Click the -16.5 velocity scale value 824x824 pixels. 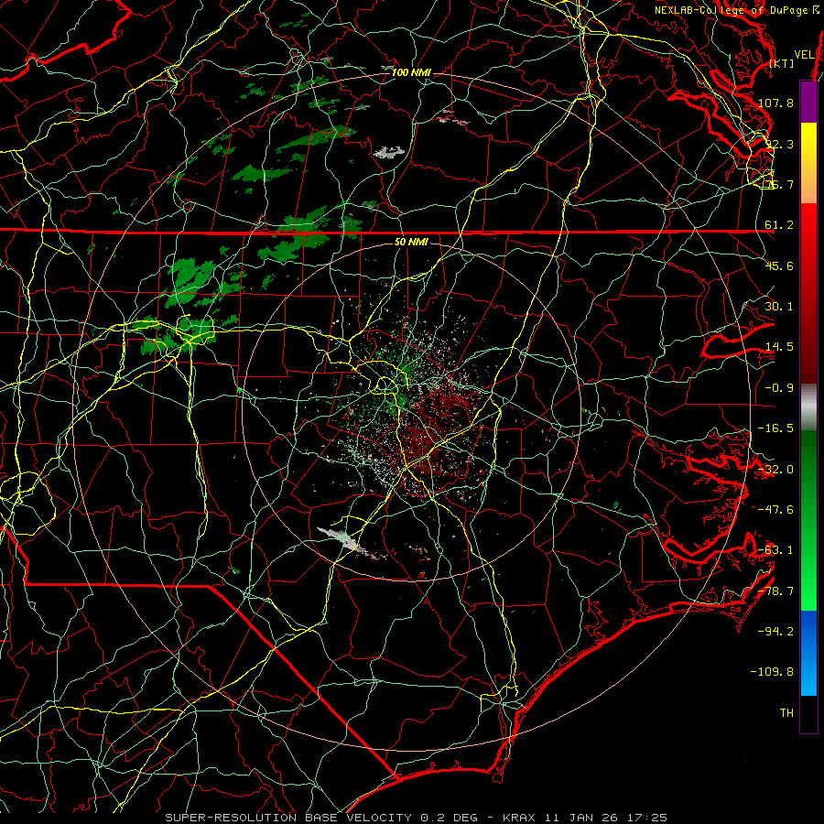775,428
